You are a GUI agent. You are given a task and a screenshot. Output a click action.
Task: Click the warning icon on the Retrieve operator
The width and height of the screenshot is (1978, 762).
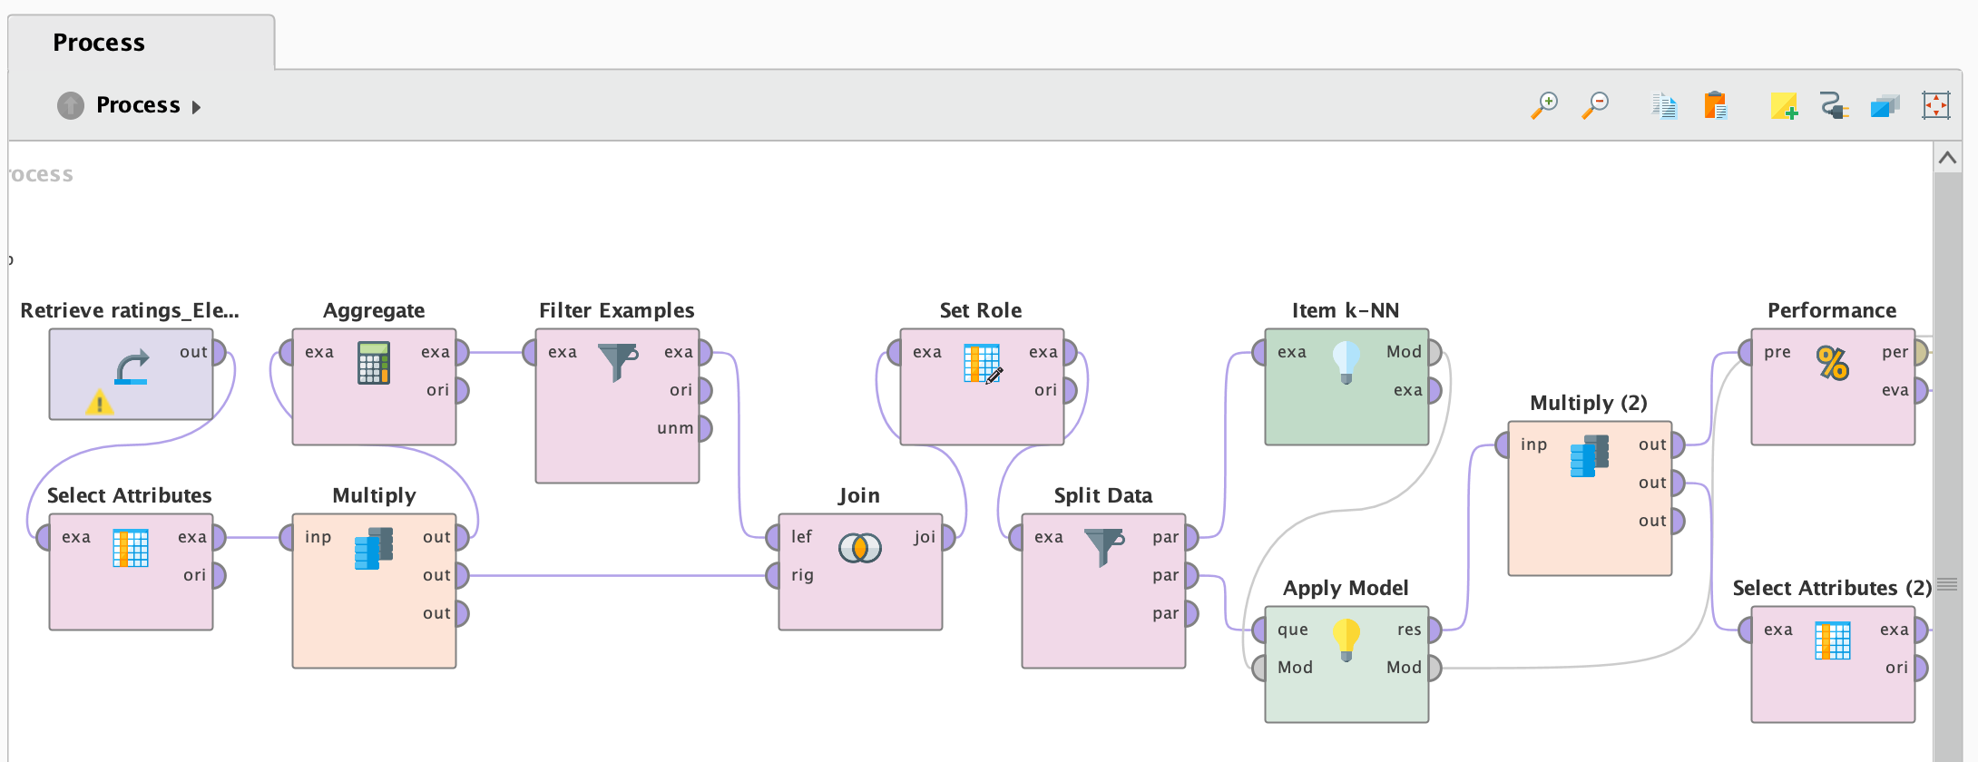point(99,402)
